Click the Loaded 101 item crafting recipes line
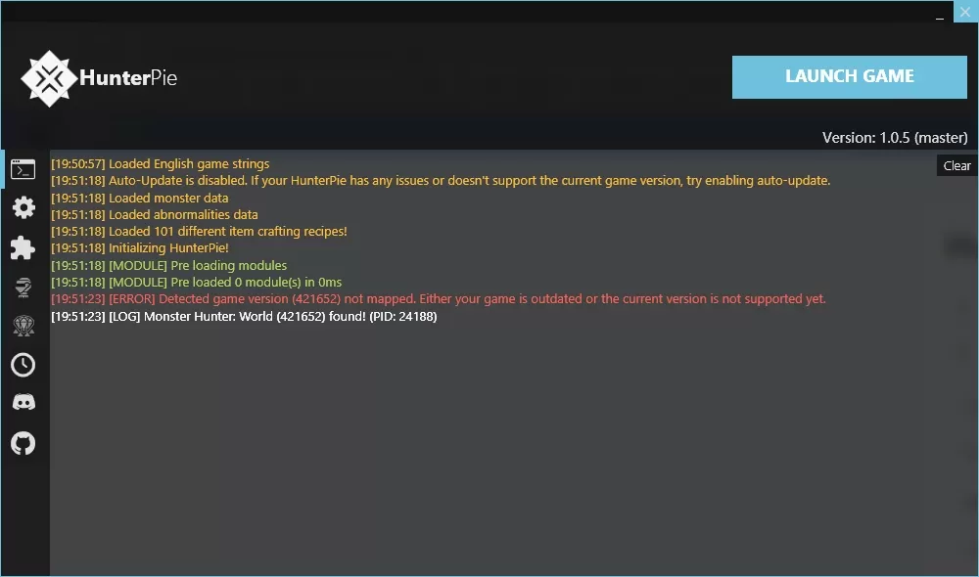Screen dimensions: 979x577 coord(199,232)
